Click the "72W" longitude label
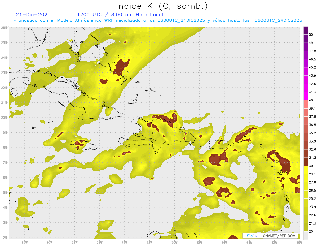Viewport: 318px width, 246px height. tap(149, 242)
